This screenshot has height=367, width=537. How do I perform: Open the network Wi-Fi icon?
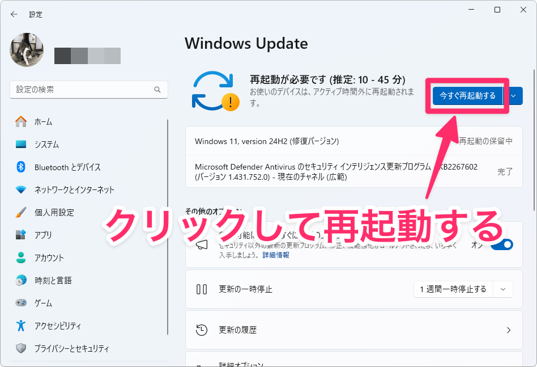[21, 189]
